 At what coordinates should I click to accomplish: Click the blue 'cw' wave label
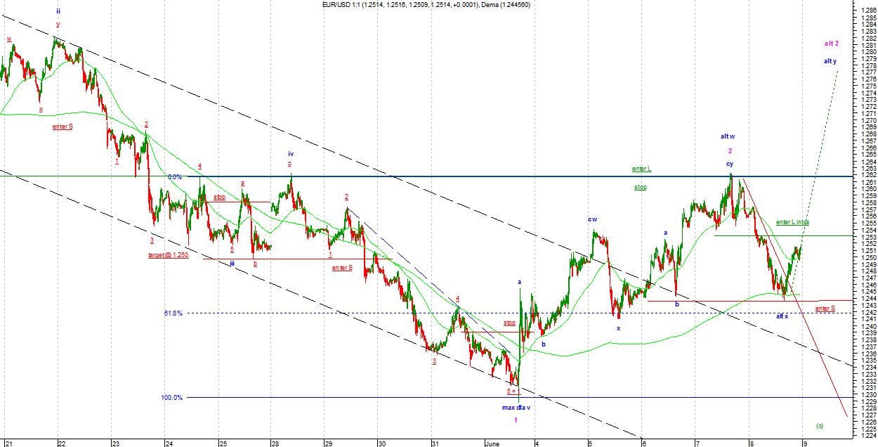point(593,219)
